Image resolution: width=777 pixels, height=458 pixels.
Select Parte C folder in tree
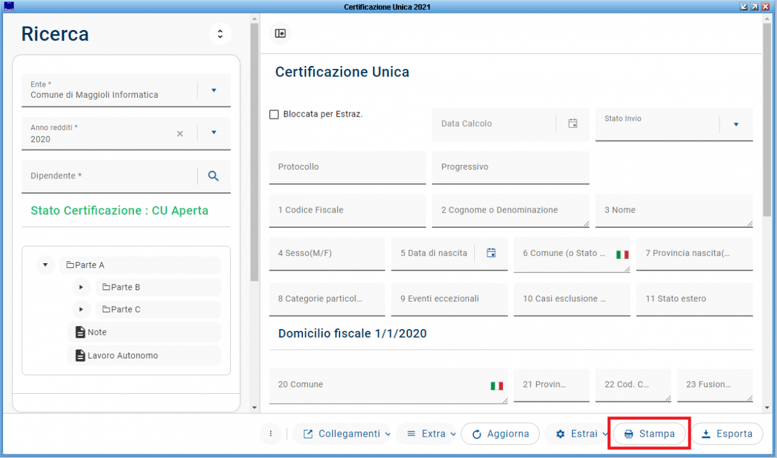(x=158, y=309)
